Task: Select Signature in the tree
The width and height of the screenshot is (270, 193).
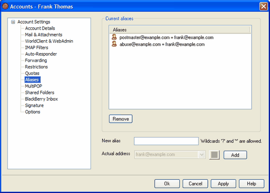Action: click(x=34, y=106)
